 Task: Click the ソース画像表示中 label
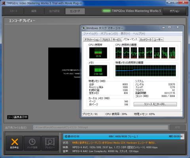pos(17,117)
